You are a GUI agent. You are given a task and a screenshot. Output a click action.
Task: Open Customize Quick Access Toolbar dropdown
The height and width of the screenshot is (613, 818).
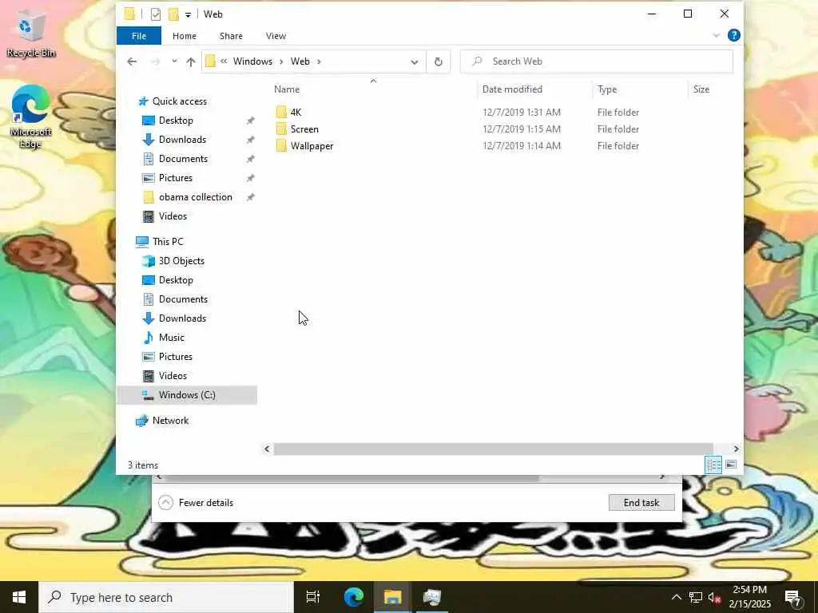188,14
